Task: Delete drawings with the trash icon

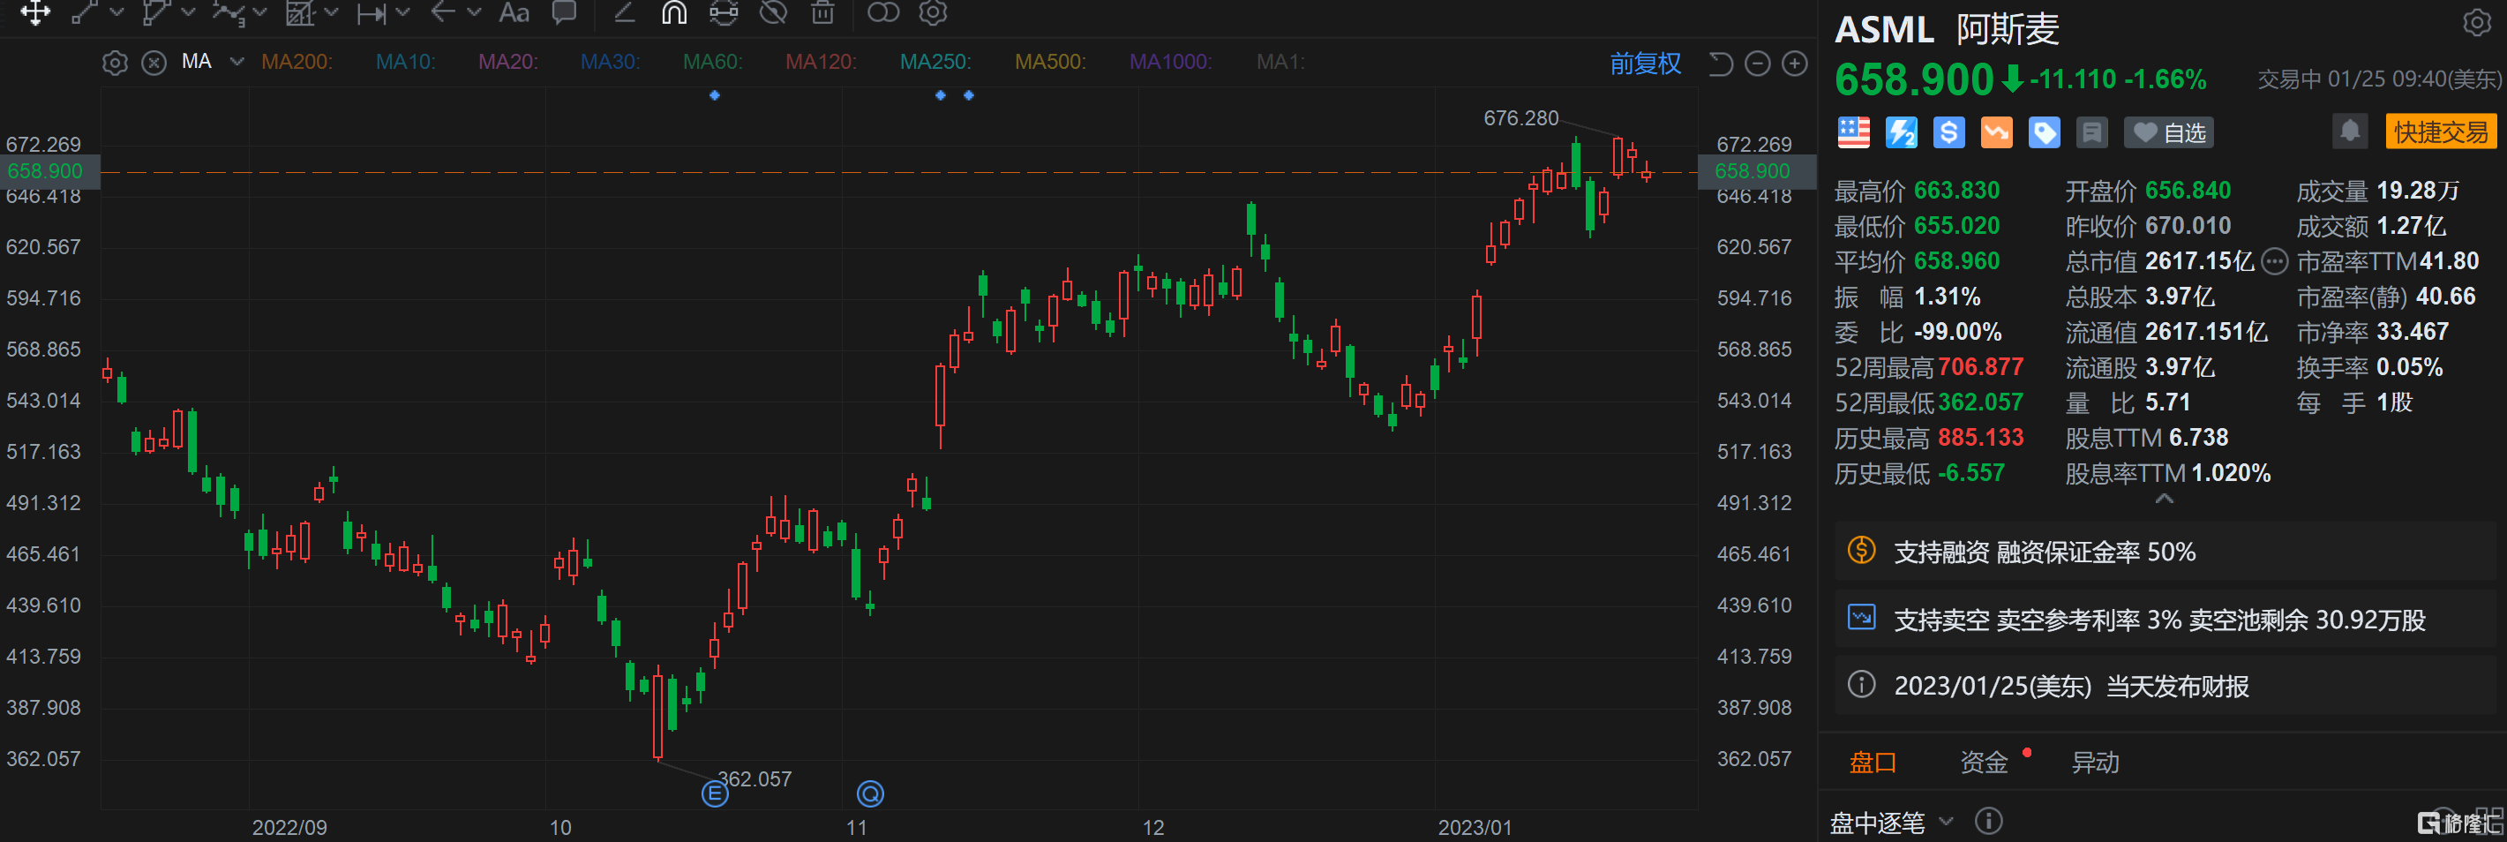Action: (822, 13)
